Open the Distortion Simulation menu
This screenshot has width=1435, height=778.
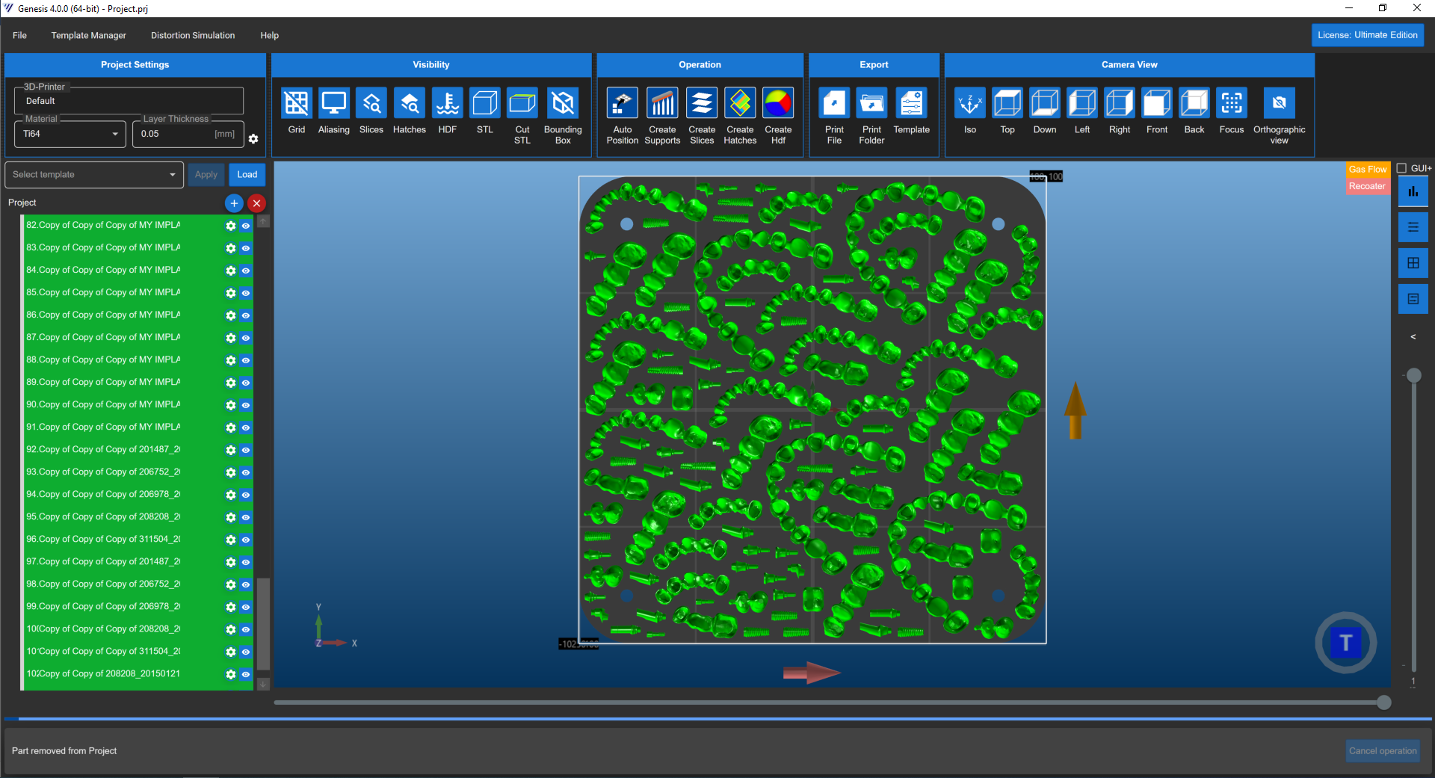[193, 35]
